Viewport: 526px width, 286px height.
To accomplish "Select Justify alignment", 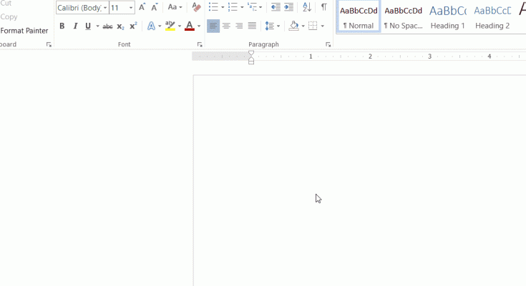I will (x=252, y=26).
